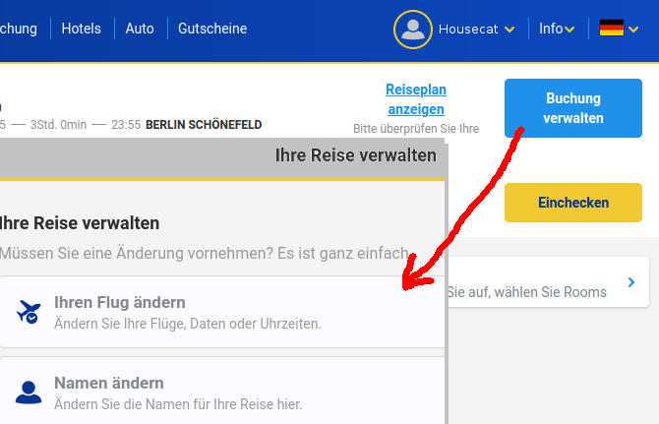Screen dimensions: 659x424
Task: Open the Info dropdown menu
Action: [x=556, y=29]
